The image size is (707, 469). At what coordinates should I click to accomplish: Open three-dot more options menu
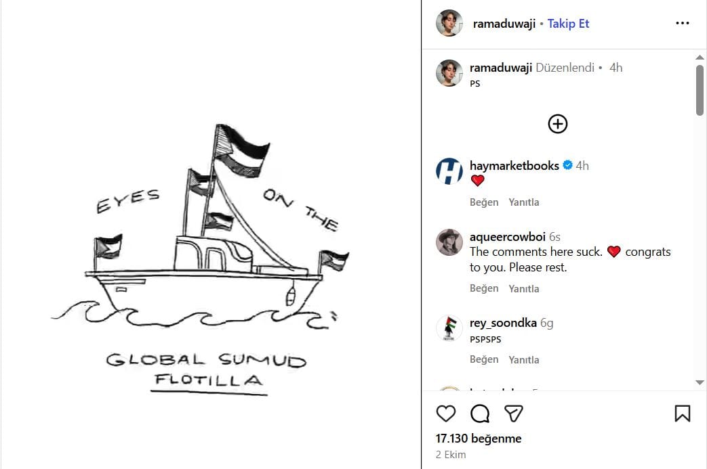(682, 24)
